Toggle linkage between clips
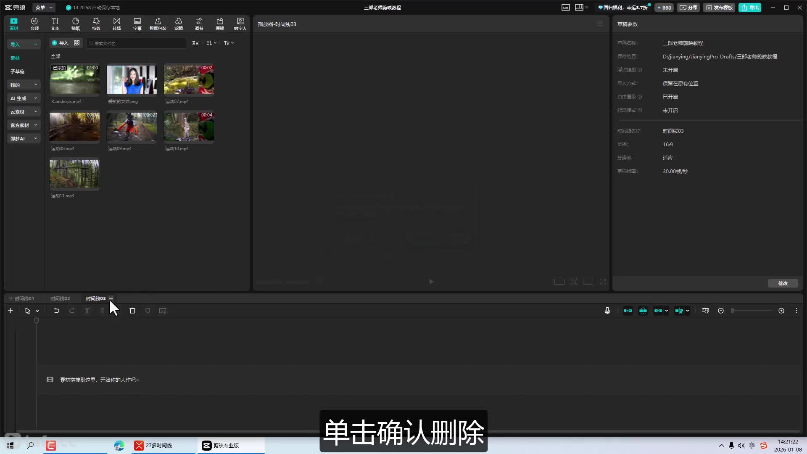807x454 pixels. (658, 311)
